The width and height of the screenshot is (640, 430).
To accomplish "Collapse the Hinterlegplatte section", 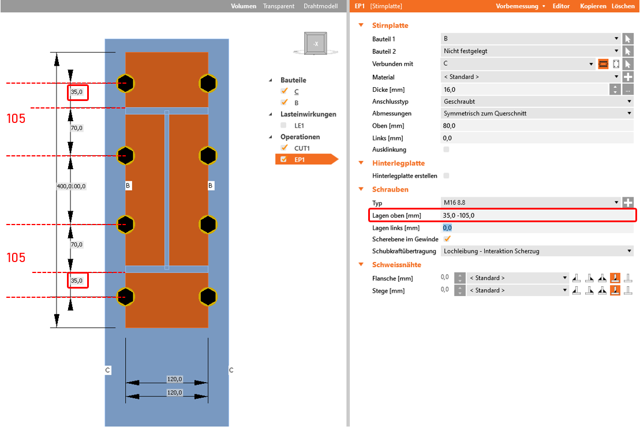I will 361,163.
